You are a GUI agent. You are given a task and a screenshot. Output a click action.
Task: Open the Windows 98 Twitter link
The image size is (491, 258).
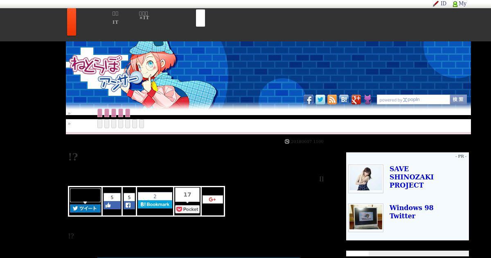pyautogui.click(x=411, y=212)
